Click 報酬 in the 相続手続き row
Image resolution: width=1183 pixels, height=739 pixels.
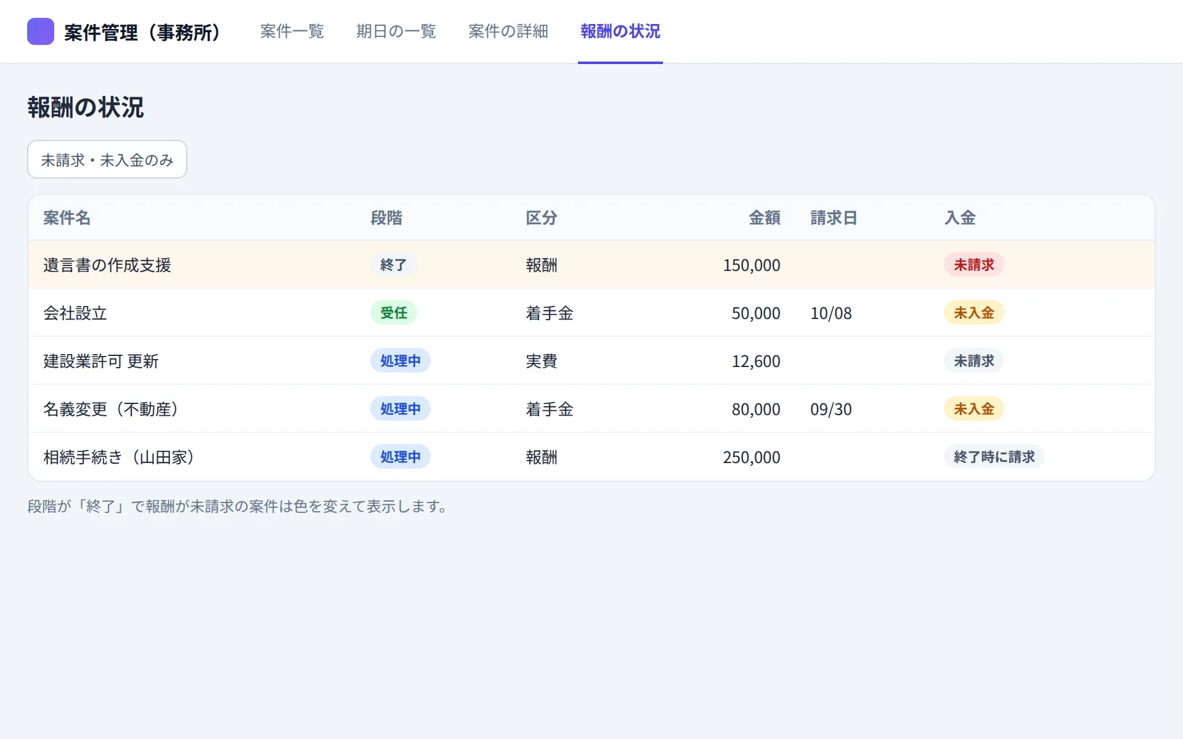542,457
